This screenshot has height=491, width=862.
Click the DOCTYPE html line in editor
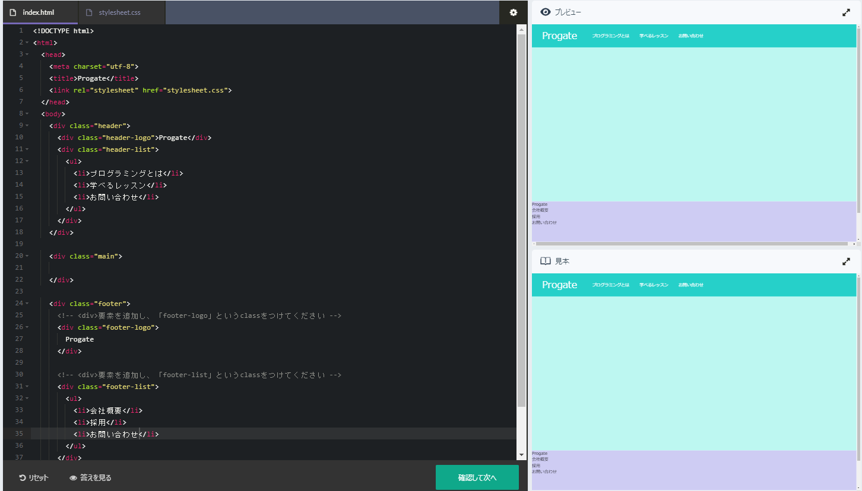[64, 31]
